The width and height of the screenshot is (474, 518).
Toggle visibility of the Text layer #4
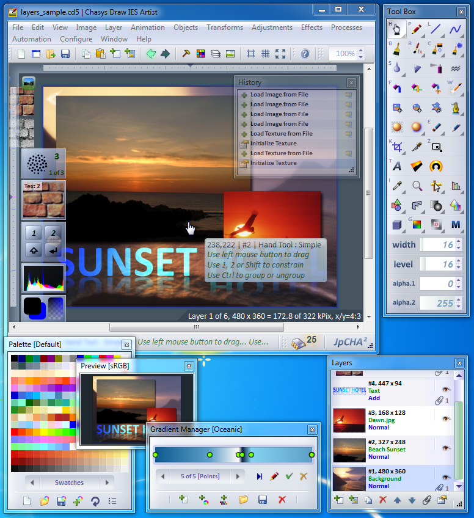[447, 389]
